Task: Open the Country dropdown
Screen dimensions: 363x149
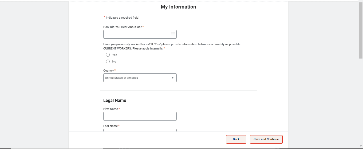Action: (140, 78)
